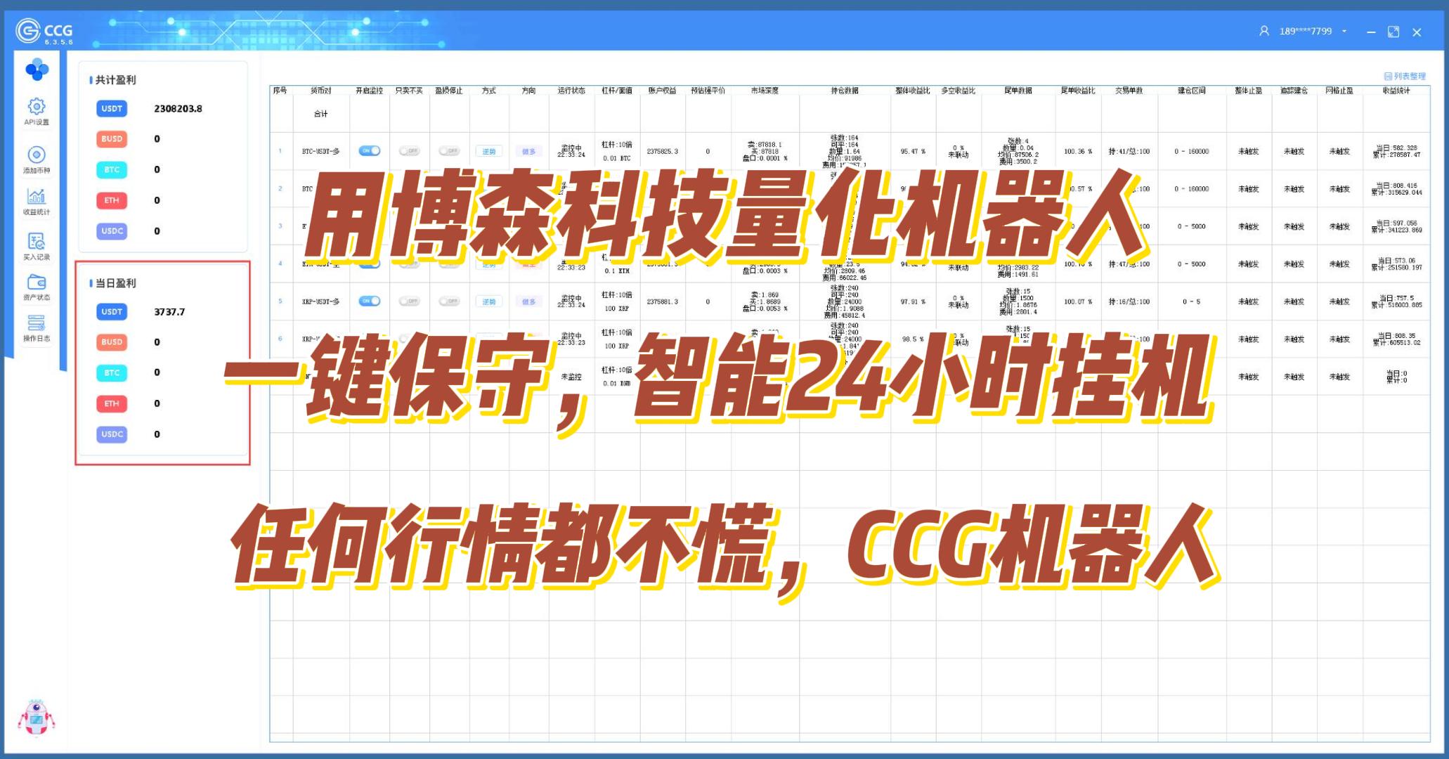Turn off 开启监控 for BTC-USDT row
The width and height of the screenshot is (1449, 759).
(370, 150)
